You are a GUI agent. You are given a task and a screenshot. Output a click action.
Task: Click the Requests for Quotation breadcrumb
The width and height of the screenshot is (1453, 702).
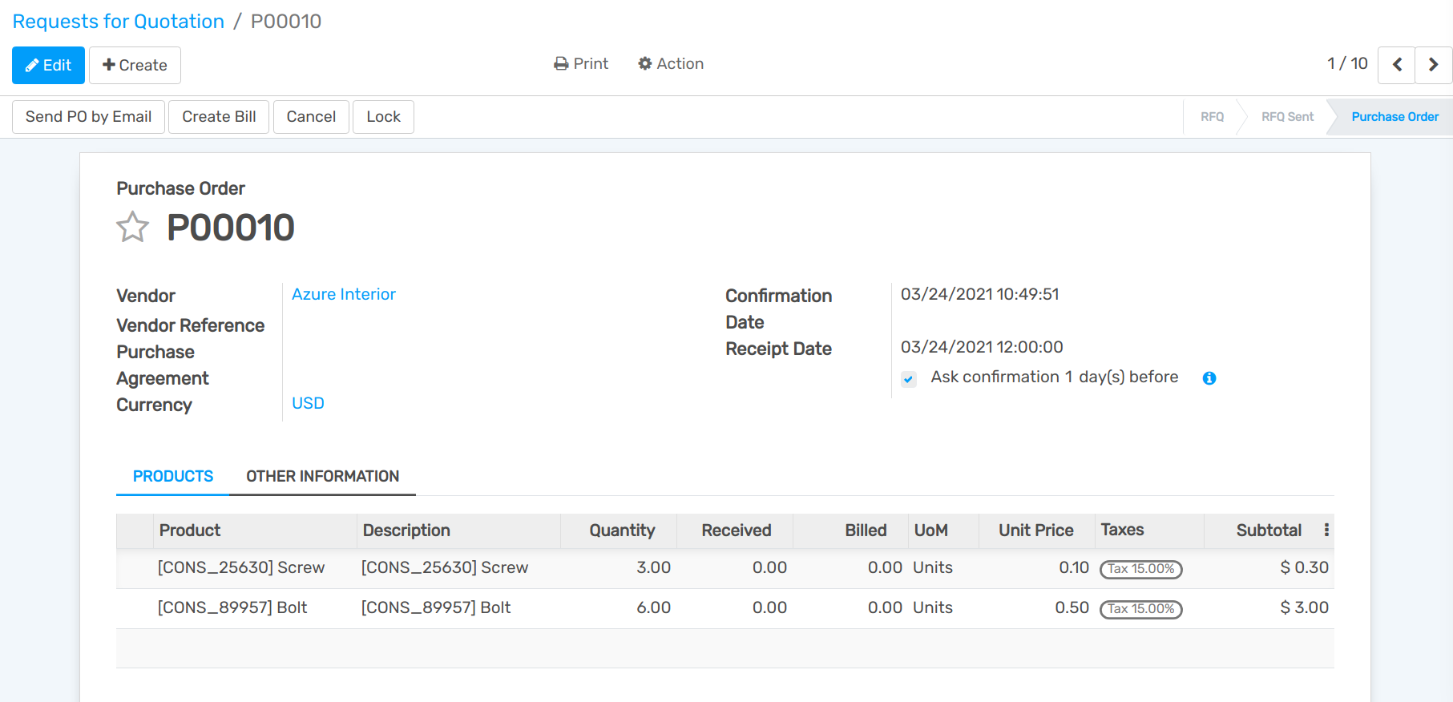[119, 22]
